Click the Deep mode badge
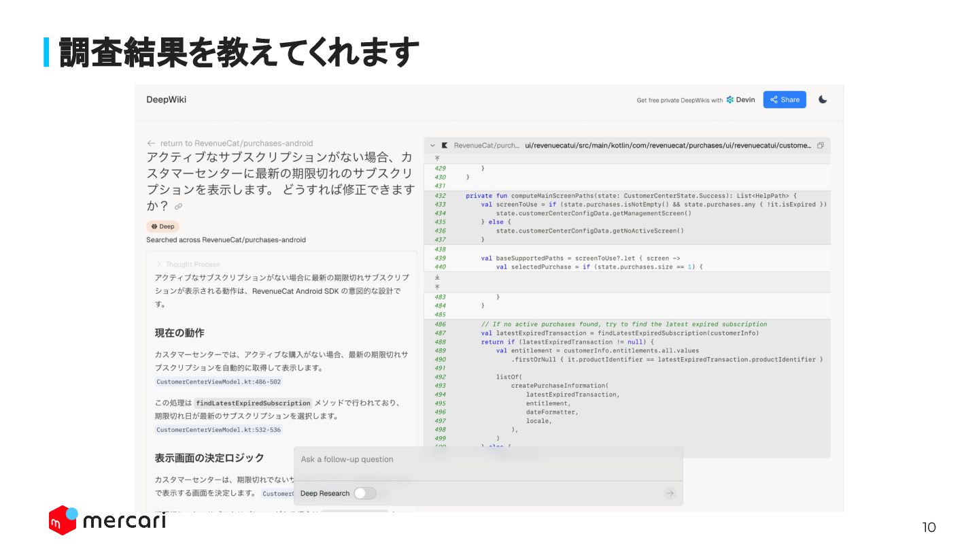 [162, 227]
